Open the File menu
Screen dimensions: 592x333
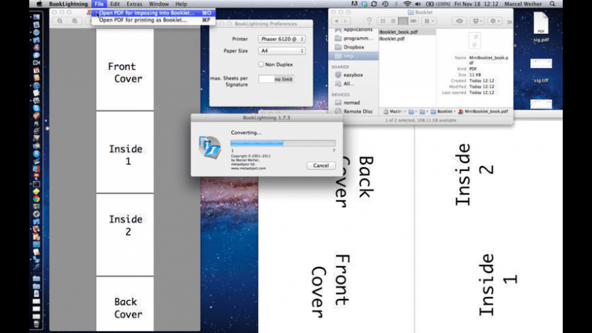click(x=99, y=4)
